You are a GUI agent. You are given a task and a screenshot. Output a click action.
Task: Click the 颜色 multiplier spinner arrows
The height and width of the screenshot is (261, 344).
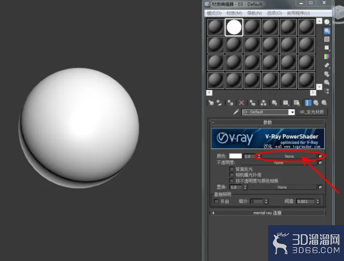click(259, 156)
